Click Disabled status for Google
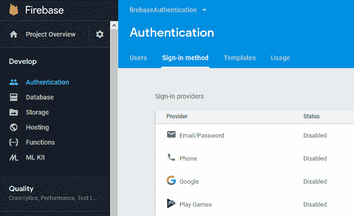Viewport: 354px width, 216px height. click(315, 182)
